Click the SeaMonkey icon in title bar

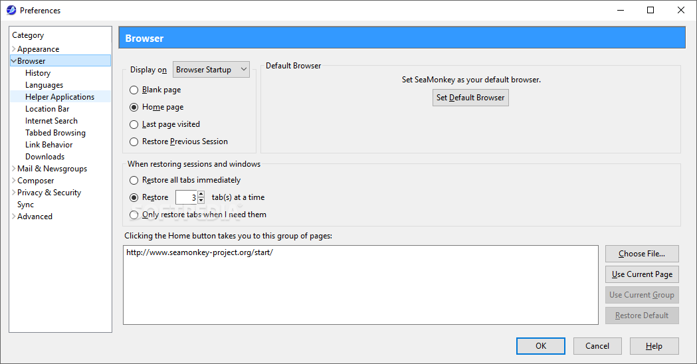click(x=11, y=10)
